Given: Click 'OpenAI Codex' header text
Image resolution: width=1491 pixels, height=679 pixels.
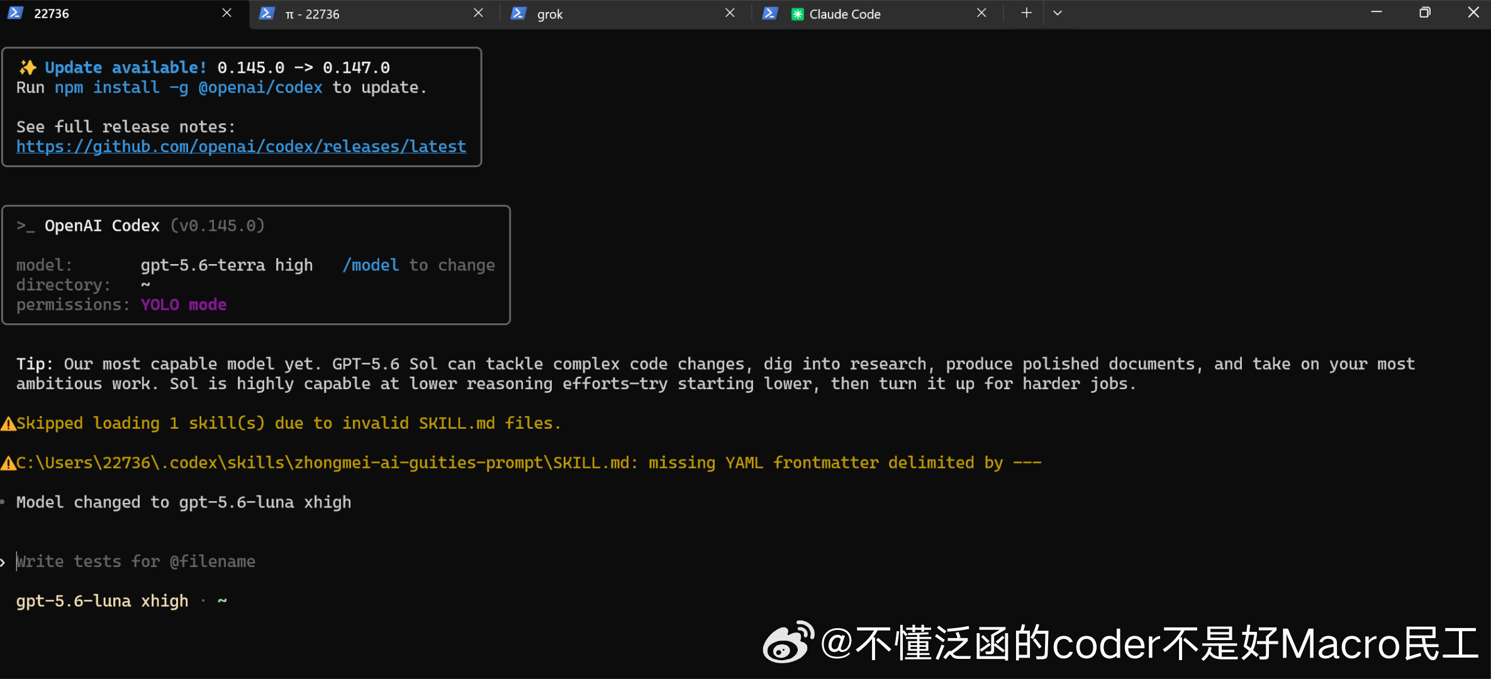Looking at the screenshot, I should 102,226.
